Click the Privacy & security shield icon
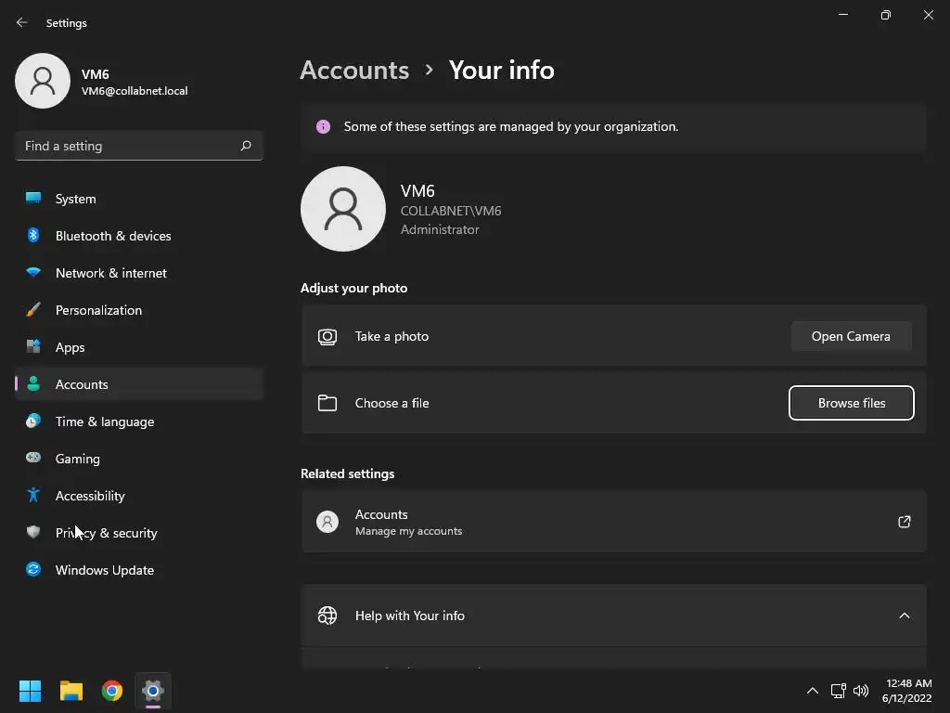This screenshot has height=713, width=950. pyautogui.click(x=33, y=533)
